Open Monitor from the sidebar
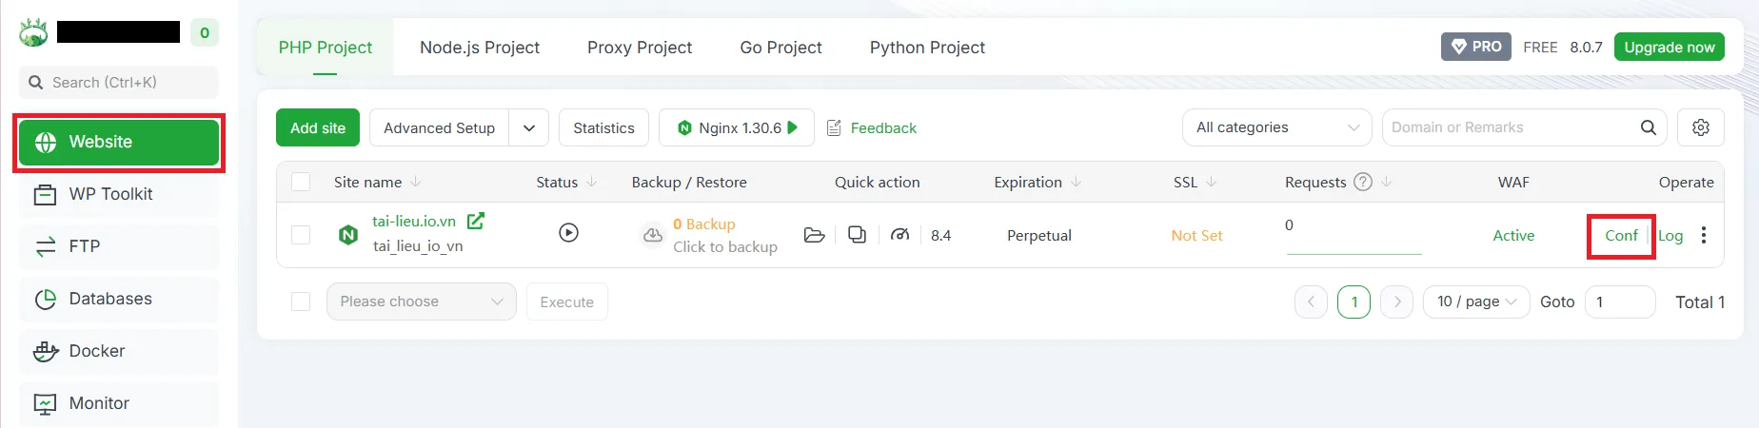The width and height of the screenshot is (1759, 428). coord(119,403)
